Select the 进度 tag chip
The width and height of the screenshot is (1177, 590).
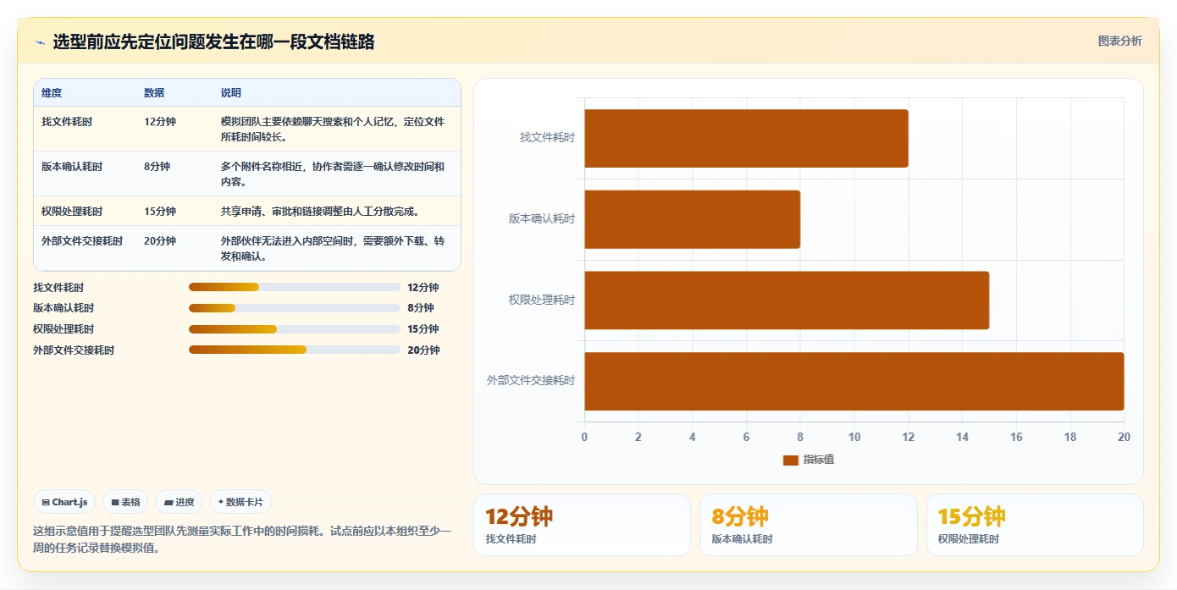(x=179, y=502)
